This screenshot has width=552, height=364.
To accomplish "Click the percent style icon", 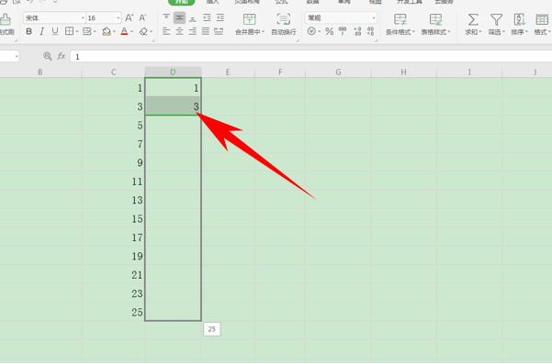I will point(329,31).
